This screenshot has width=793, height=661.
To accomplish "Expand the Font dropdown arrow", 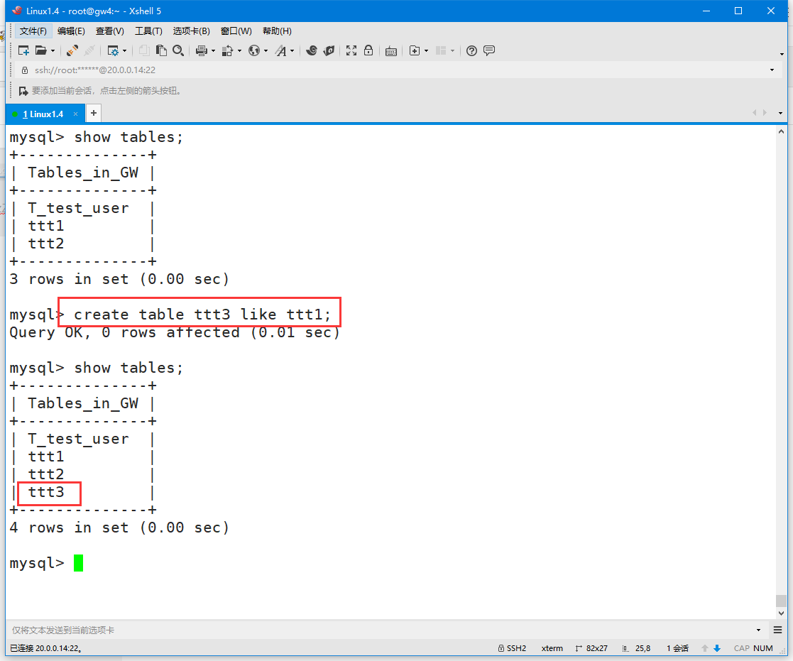I will tap(292, 50).
